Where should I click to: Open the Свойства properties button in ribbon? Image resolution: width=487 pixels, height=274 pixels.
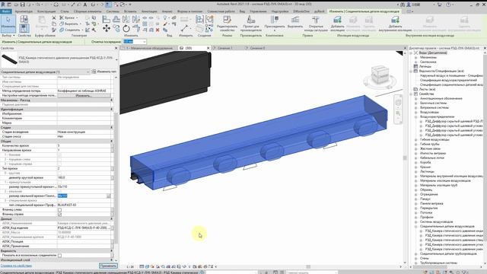(24, 29)
